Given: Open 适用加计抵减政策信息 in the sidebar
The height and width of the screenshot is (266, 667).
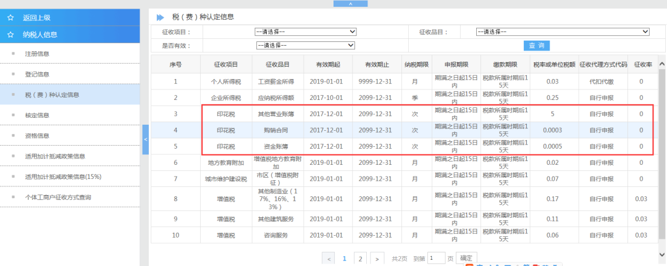Looking at the screenshot, I should 70,156.
